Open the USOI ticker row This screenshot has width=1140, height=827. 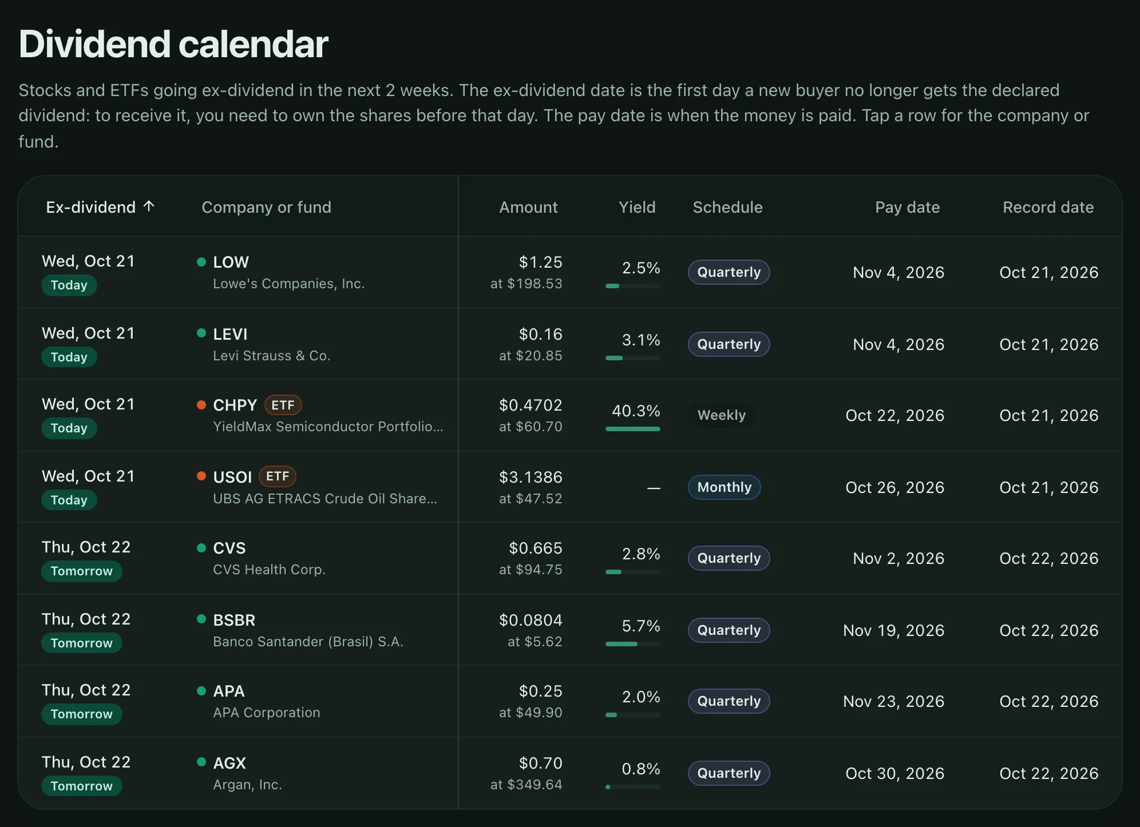tap(570, 487)
